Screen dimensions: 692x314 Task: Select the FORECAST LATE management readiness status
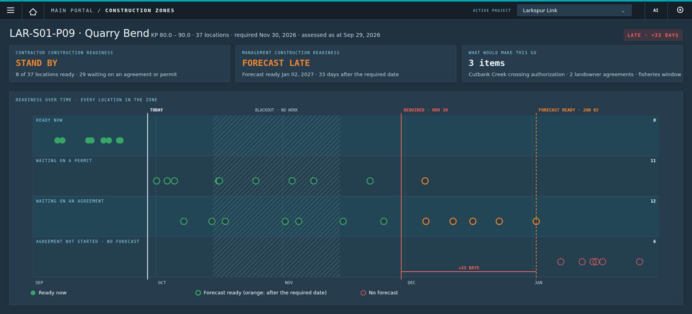tap(276, 63)
